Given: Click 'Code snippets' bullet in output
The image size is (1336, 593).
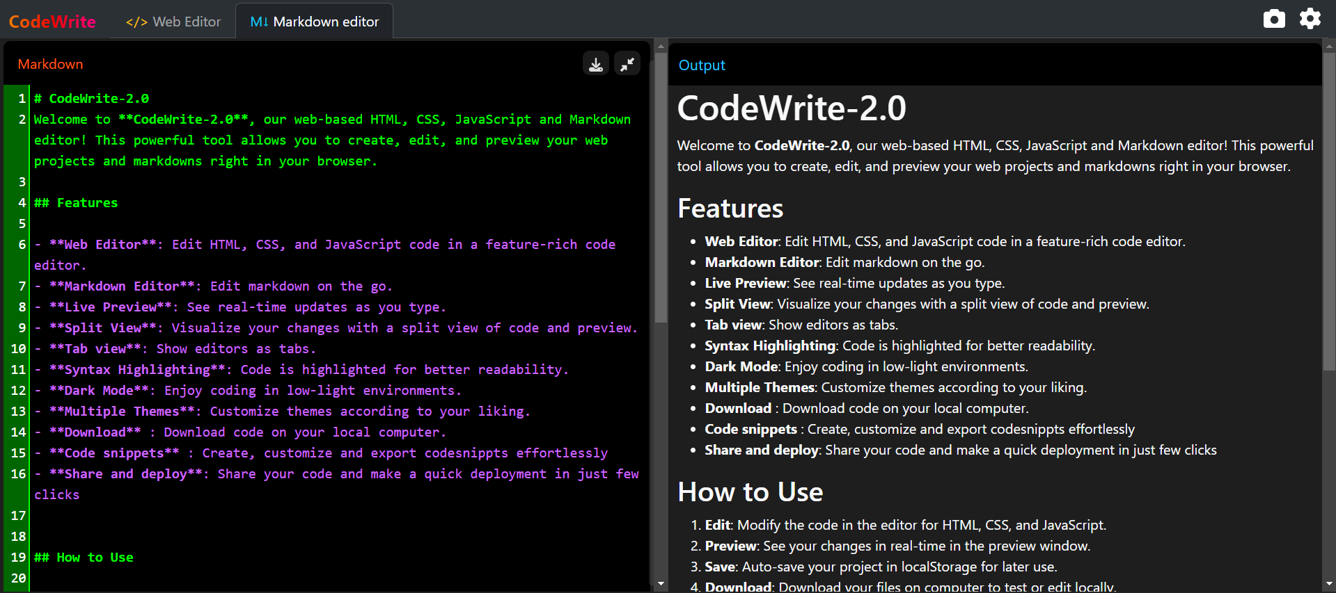Looking at the screenshot, I should click(920, 429).
